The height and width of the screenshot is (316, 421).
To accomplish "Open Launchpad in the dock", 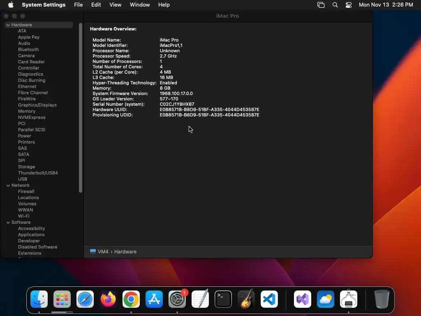I will [x=62, y=299].
